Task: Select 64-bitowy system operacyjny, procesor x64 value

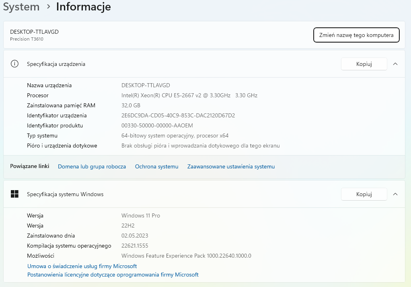Action: (x=175, y=135)
